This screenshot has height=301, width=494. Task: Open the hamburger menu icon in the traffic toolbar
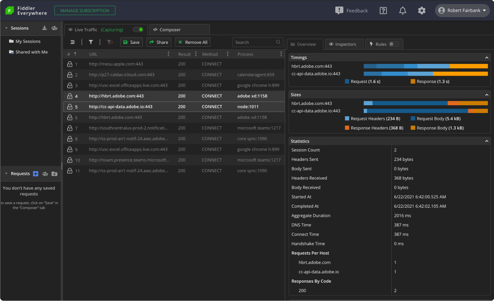click(72, 42)
